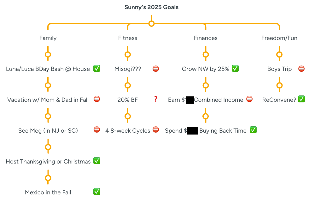Select the Freedom/Fun category node
This screenshot has height=201, width=309.
click(279, 38)
